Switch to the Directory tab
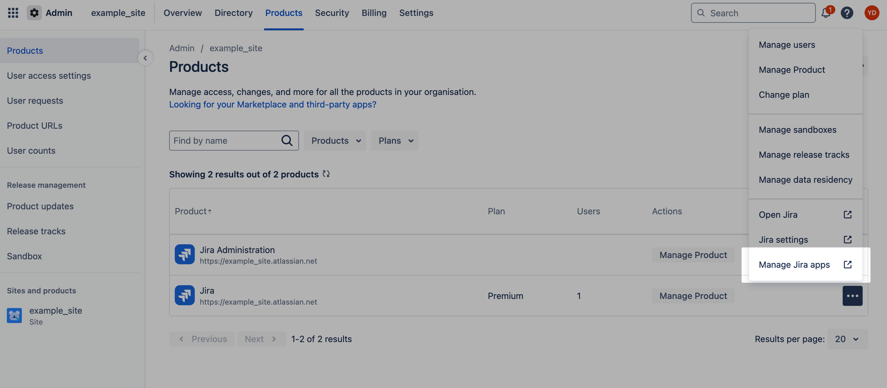This screenshot has height=388, width=887. click(233, 13)
